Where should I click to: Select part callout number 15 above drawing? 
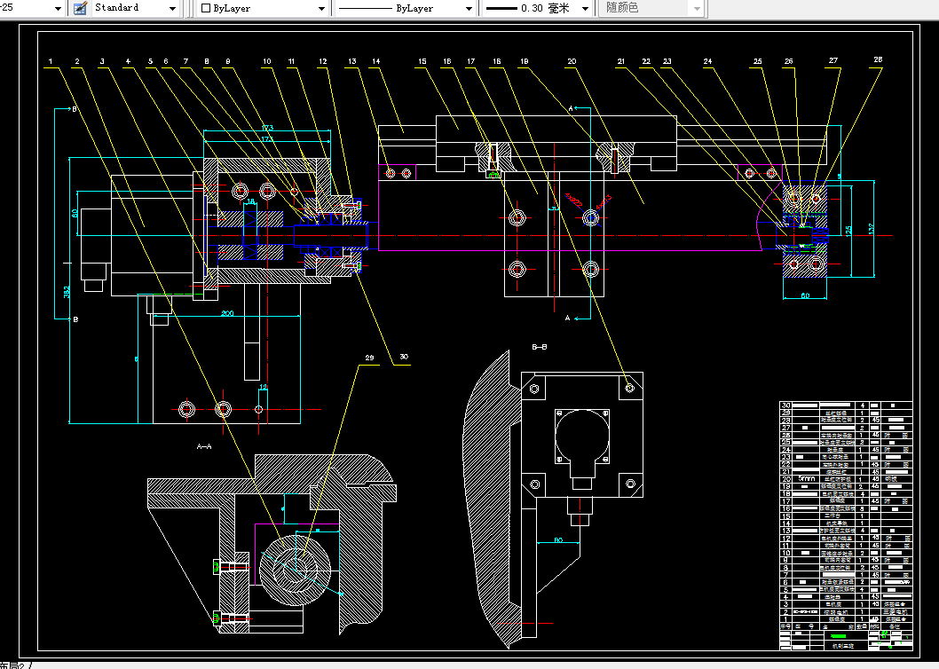click(x=422, y=61)
